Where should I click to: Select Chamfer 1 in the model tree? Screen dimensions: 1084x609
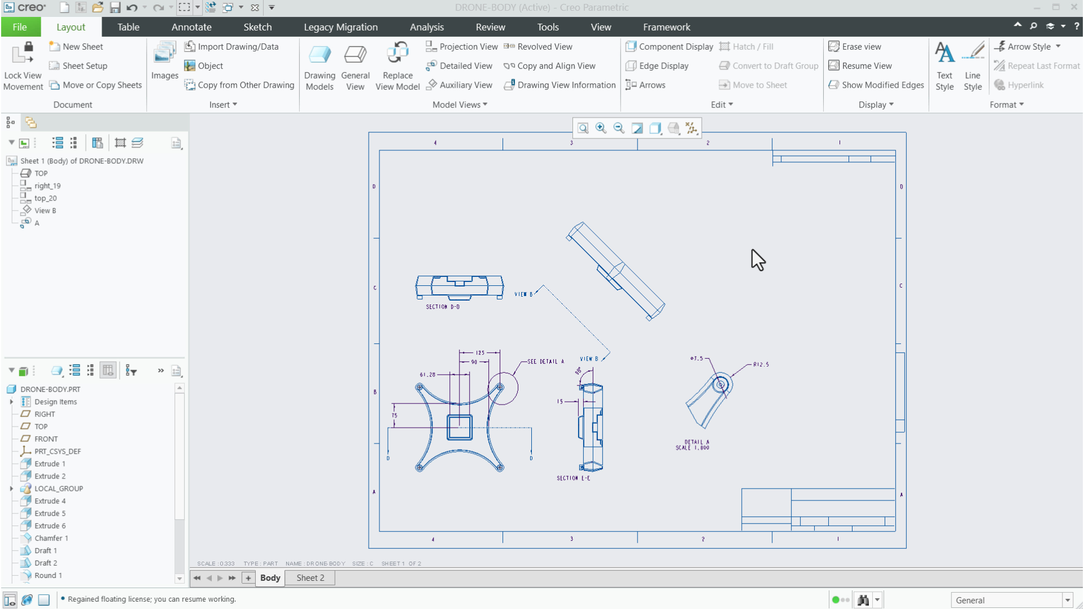click(x=51, y=538)
